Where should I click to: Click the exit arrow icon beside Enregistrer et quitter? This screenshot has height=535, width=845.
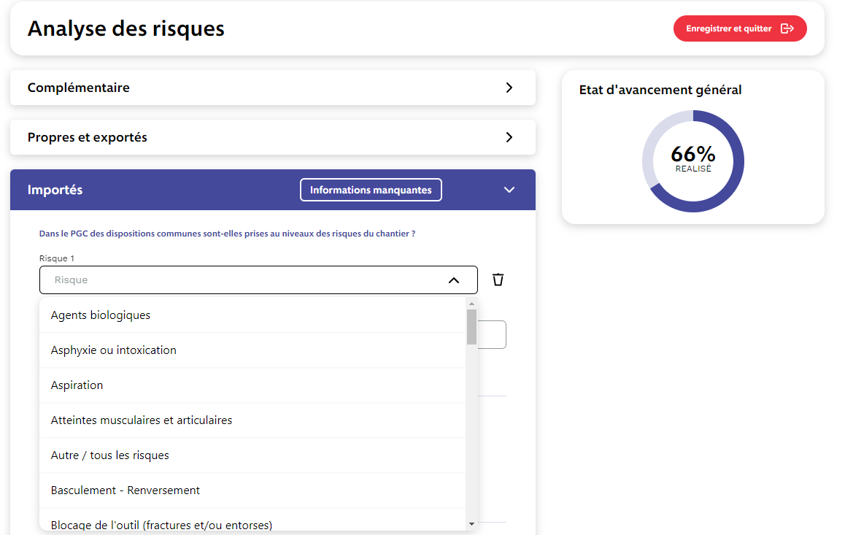[787, 28]
